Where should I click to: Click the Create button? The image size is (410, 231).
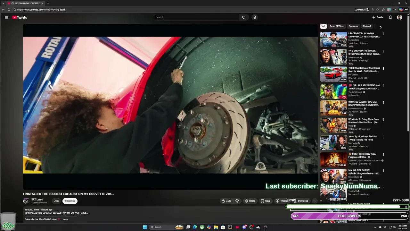[378, 17]
